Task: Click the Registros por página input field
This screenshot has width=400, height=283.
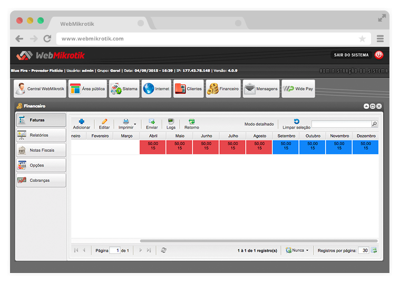Action: pos(363,250)
